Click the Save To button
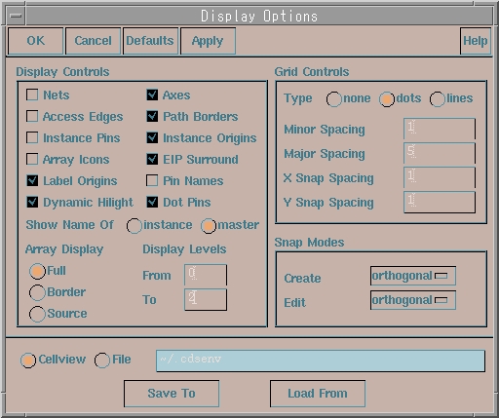 [172, 394]
